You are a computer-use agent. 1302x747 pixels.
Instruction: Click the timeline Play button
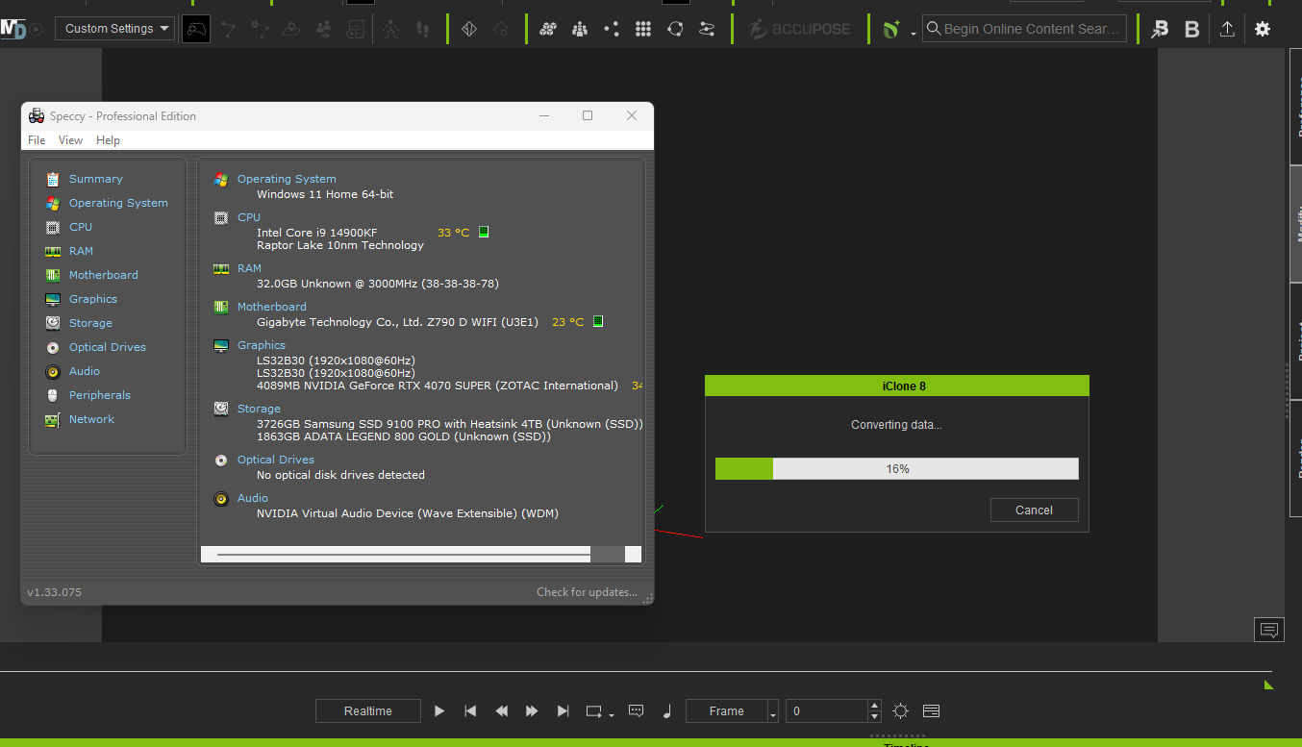pyautogui.click(x=439, y=711)
